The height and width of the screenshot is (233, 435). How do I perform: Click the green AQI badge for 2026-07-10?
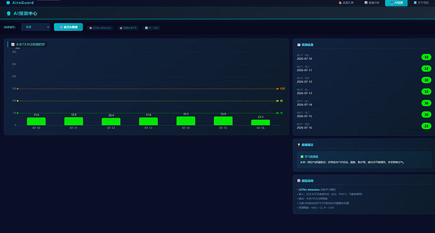426,57
